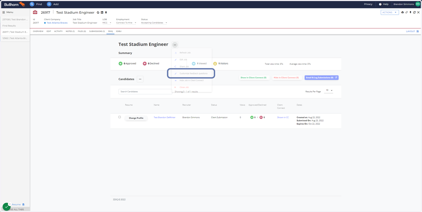422x212 pixels.
Task: Click the Find search icon
Action: click(32, 4)
